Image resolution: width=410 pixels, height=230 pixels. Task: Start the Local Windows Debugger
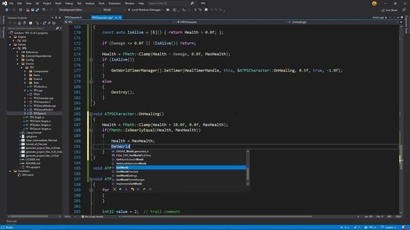point(144,10)
